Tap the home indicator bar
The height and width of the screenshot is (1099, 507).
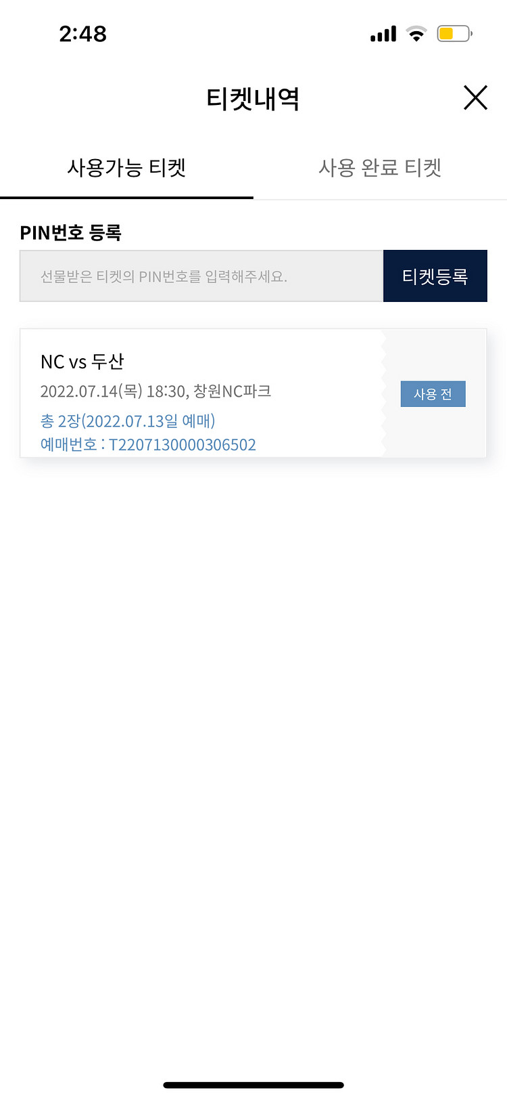(x=254, y=1085)
